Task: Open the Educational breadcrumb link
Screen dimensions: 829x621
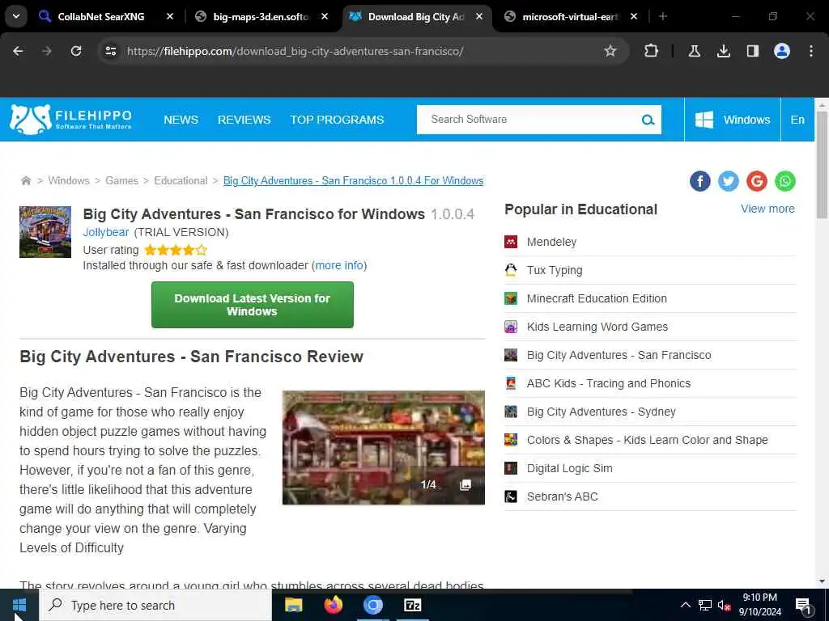Action: (181, 180)
